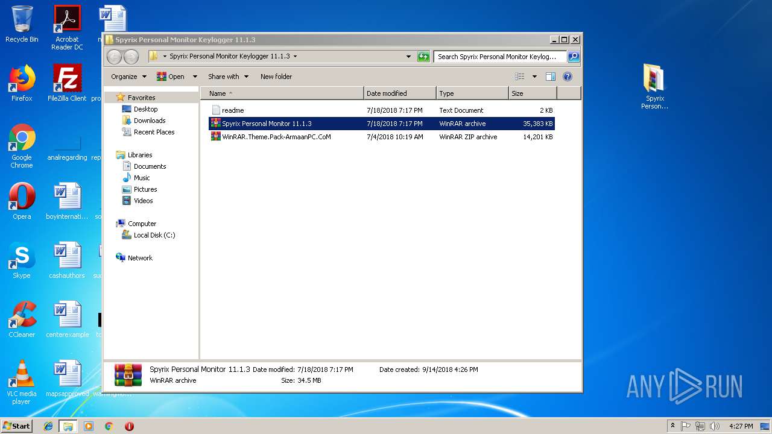Launch Skype from the desktop
772x434 pixels.
(22, 260)
